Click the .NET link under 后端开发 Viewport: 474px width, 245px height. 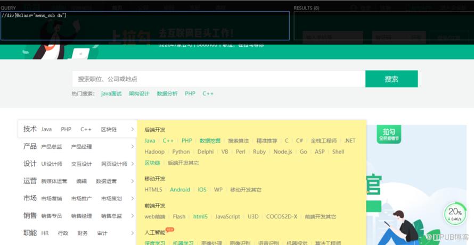[x=350, y=141]
